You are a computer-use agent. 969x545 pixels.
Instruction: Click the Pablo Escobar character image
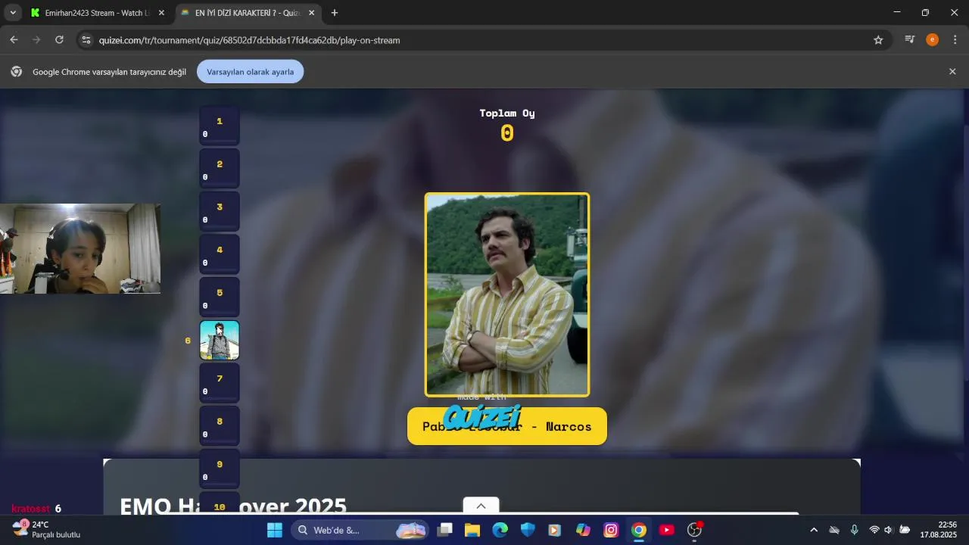coord(507,294)
